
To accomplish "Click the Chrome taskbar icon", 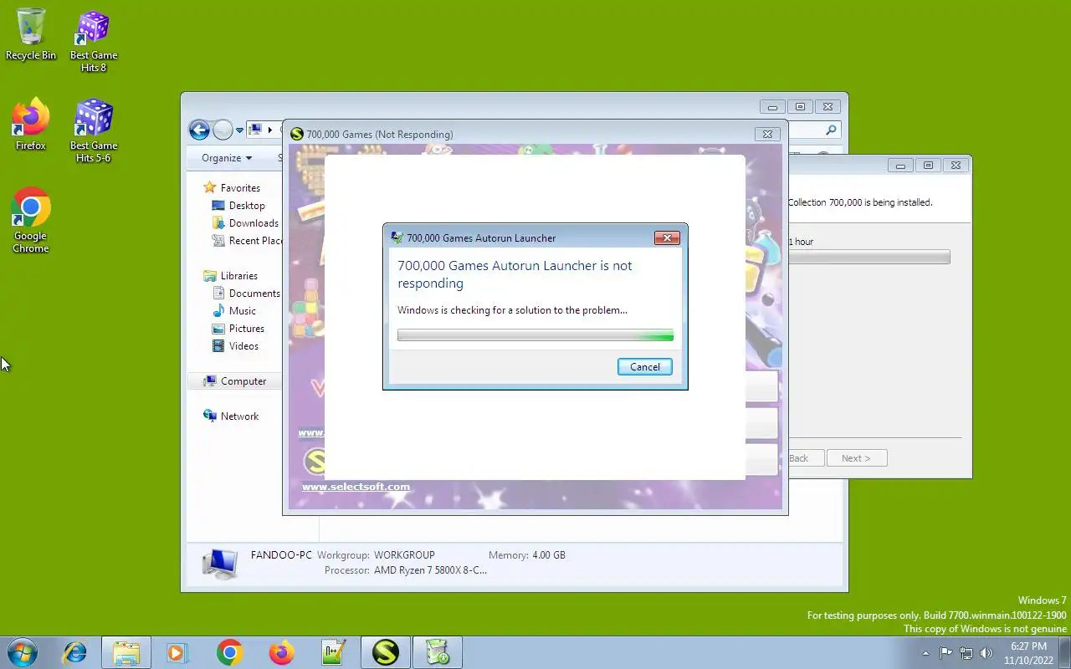I will 229,652.
